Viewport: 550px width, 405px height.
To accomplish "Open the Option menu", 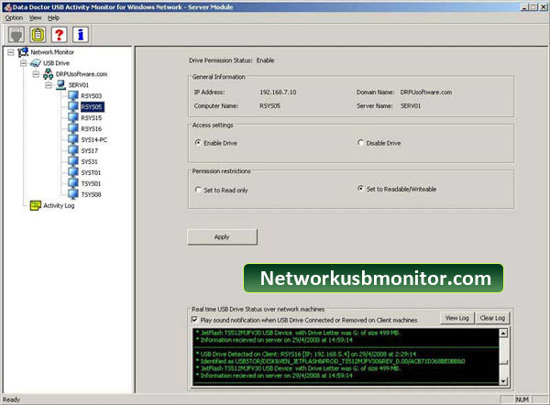I will point(14,18).
